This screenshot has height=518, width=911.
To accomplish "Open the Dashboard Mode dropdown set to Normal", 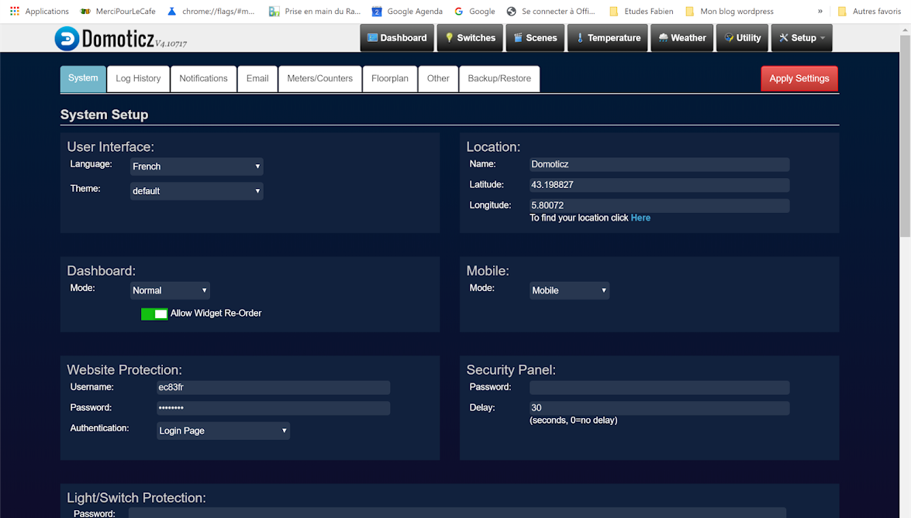I will tap(170, 290).
